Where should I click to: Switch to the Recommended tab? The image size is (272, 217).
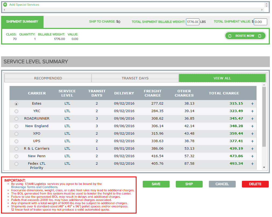coord(48,78)
